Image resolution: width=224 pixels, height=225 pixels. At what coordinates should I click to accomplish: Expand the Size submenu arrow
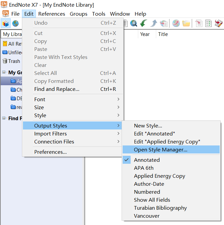click(x=118, y=107)
